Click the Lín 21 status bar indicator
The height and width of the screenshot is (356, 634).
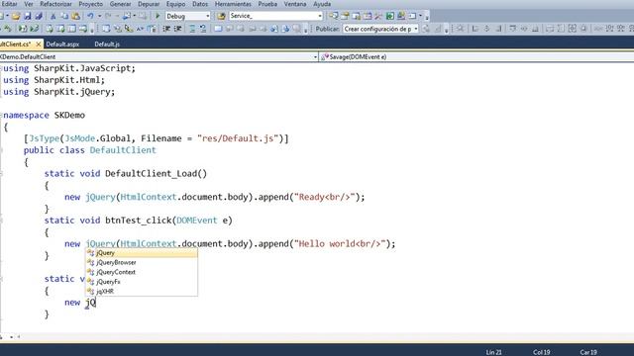tap(493, 352)
